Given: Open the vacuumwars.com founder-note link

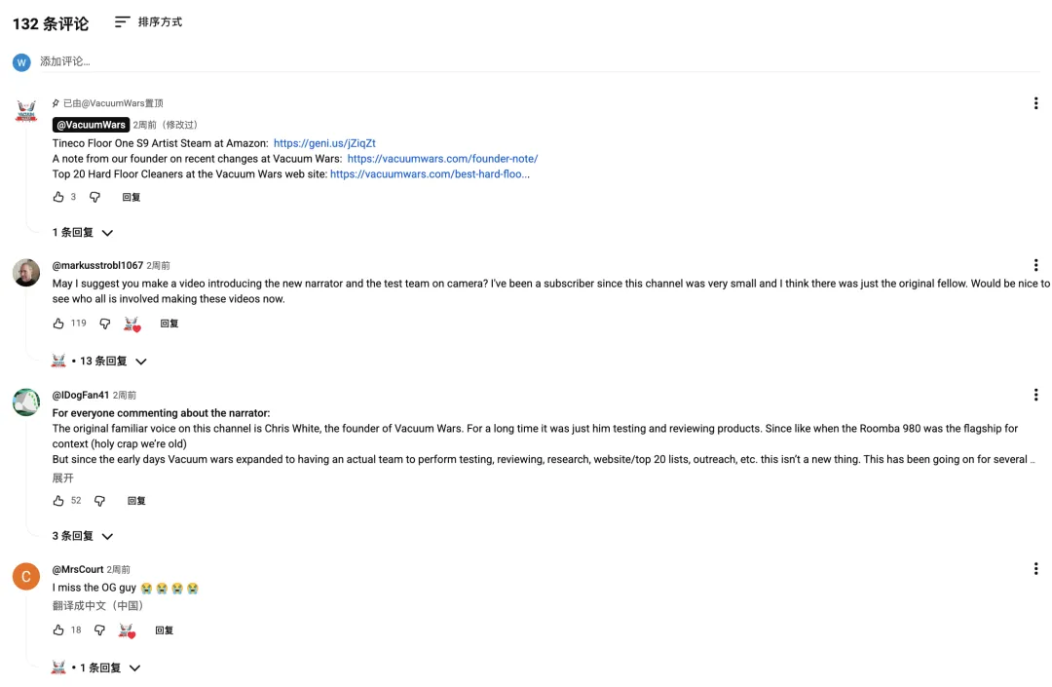Looking at the screenshot, I should [442, 159].
